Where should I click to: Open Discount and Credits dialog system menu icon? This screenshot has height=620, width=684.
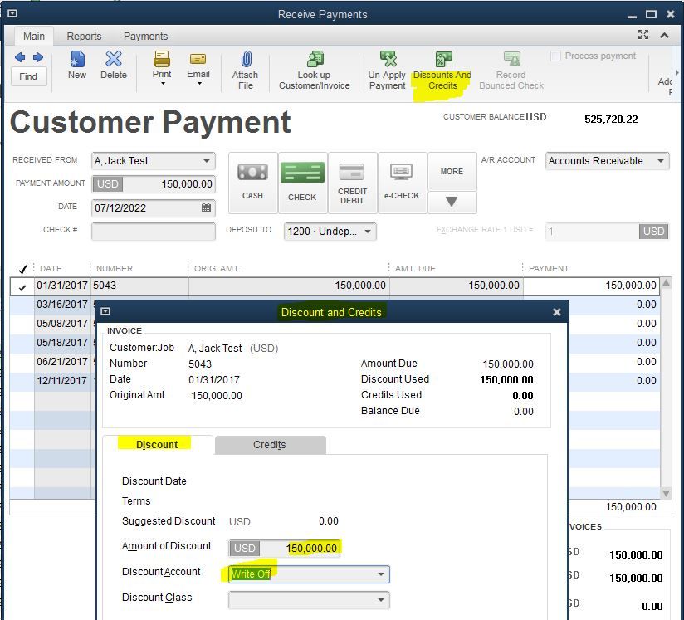105,311
